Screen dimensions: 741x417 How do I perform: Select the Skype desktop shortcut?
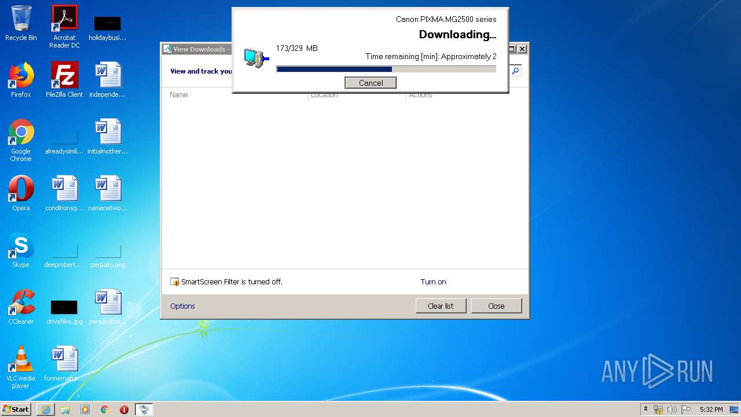point(21,250)
